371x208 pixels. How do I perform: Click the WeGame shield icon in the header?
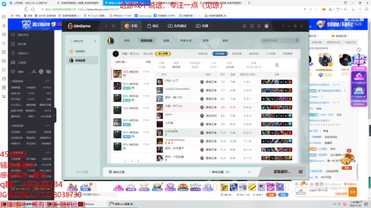(244, 26)
